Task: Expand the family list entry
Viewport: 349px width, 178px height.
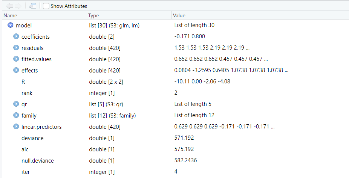Action: pos(16,115)
